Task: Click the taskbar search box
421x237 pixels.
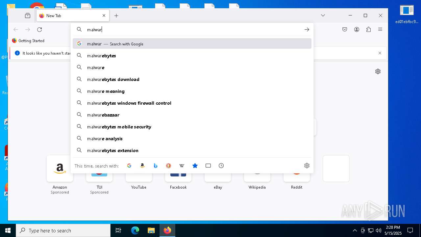Action: click(63, 230)
